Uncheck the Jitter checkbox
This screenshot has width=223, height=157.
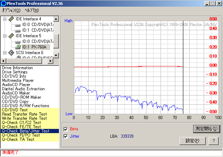66,136
